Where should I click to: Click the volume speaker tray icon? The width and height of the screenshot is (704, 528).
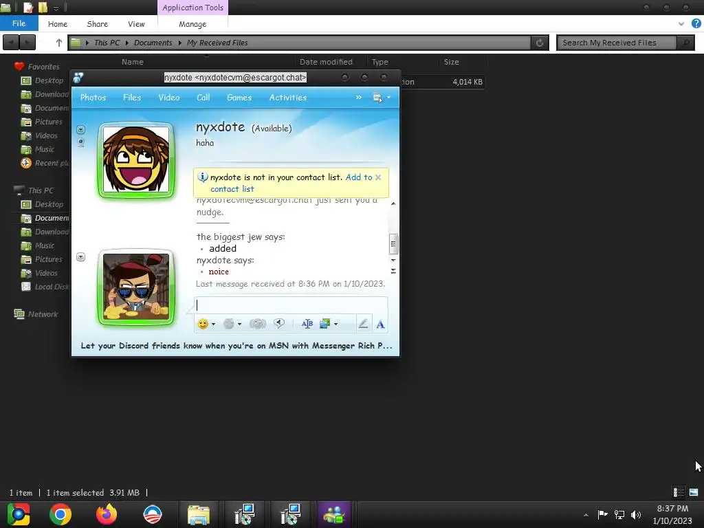pos(636,514)
